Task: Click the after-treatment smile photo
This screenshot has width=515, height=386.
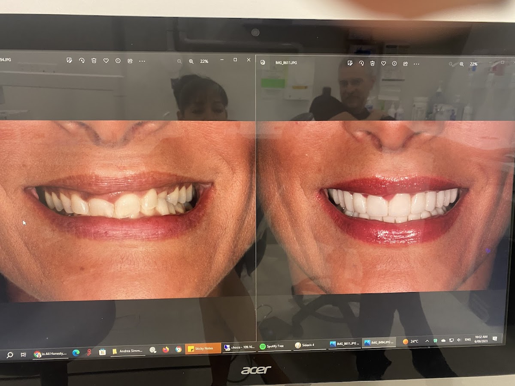Action: pos(385,208)
